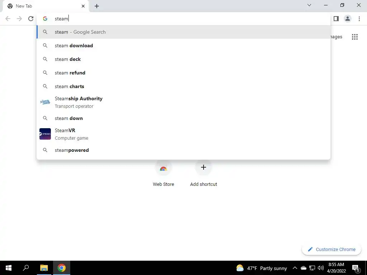367x275 pixels.
Task: Click the Steamship Authority logo
Action: pos(45,102)
